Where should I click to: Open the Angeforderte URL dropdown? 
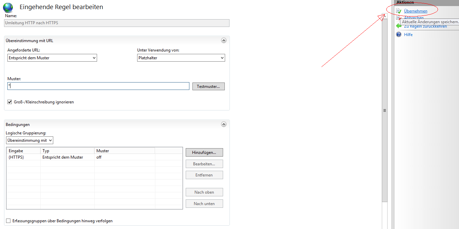pos(52,58)
